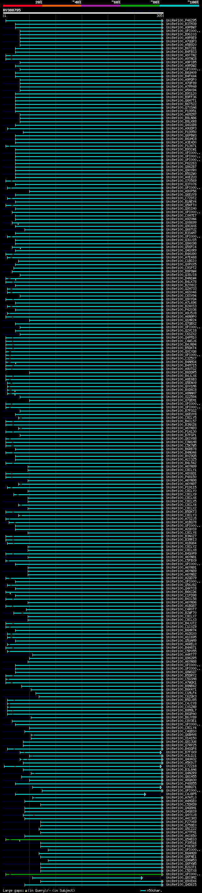Viewport: 202px width, 893px height.
Task: Click UniRef100_B4L542 label
Action: click(181, 463)
